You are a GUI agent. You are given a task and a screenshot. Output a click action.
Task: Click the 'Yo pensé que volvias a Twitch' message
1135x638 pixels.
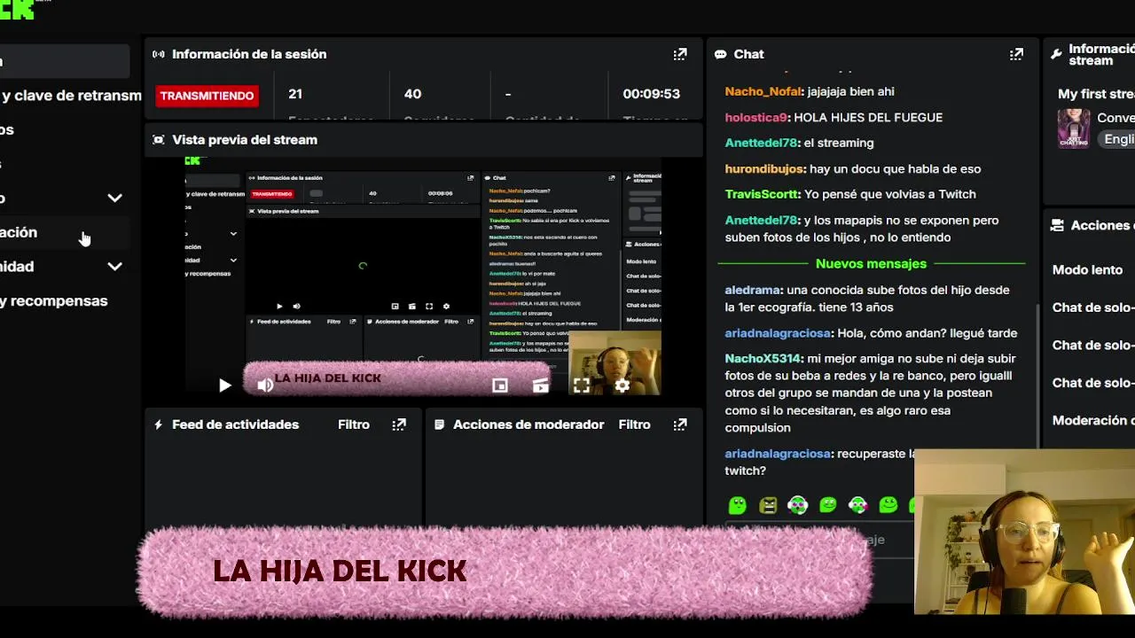889,194
